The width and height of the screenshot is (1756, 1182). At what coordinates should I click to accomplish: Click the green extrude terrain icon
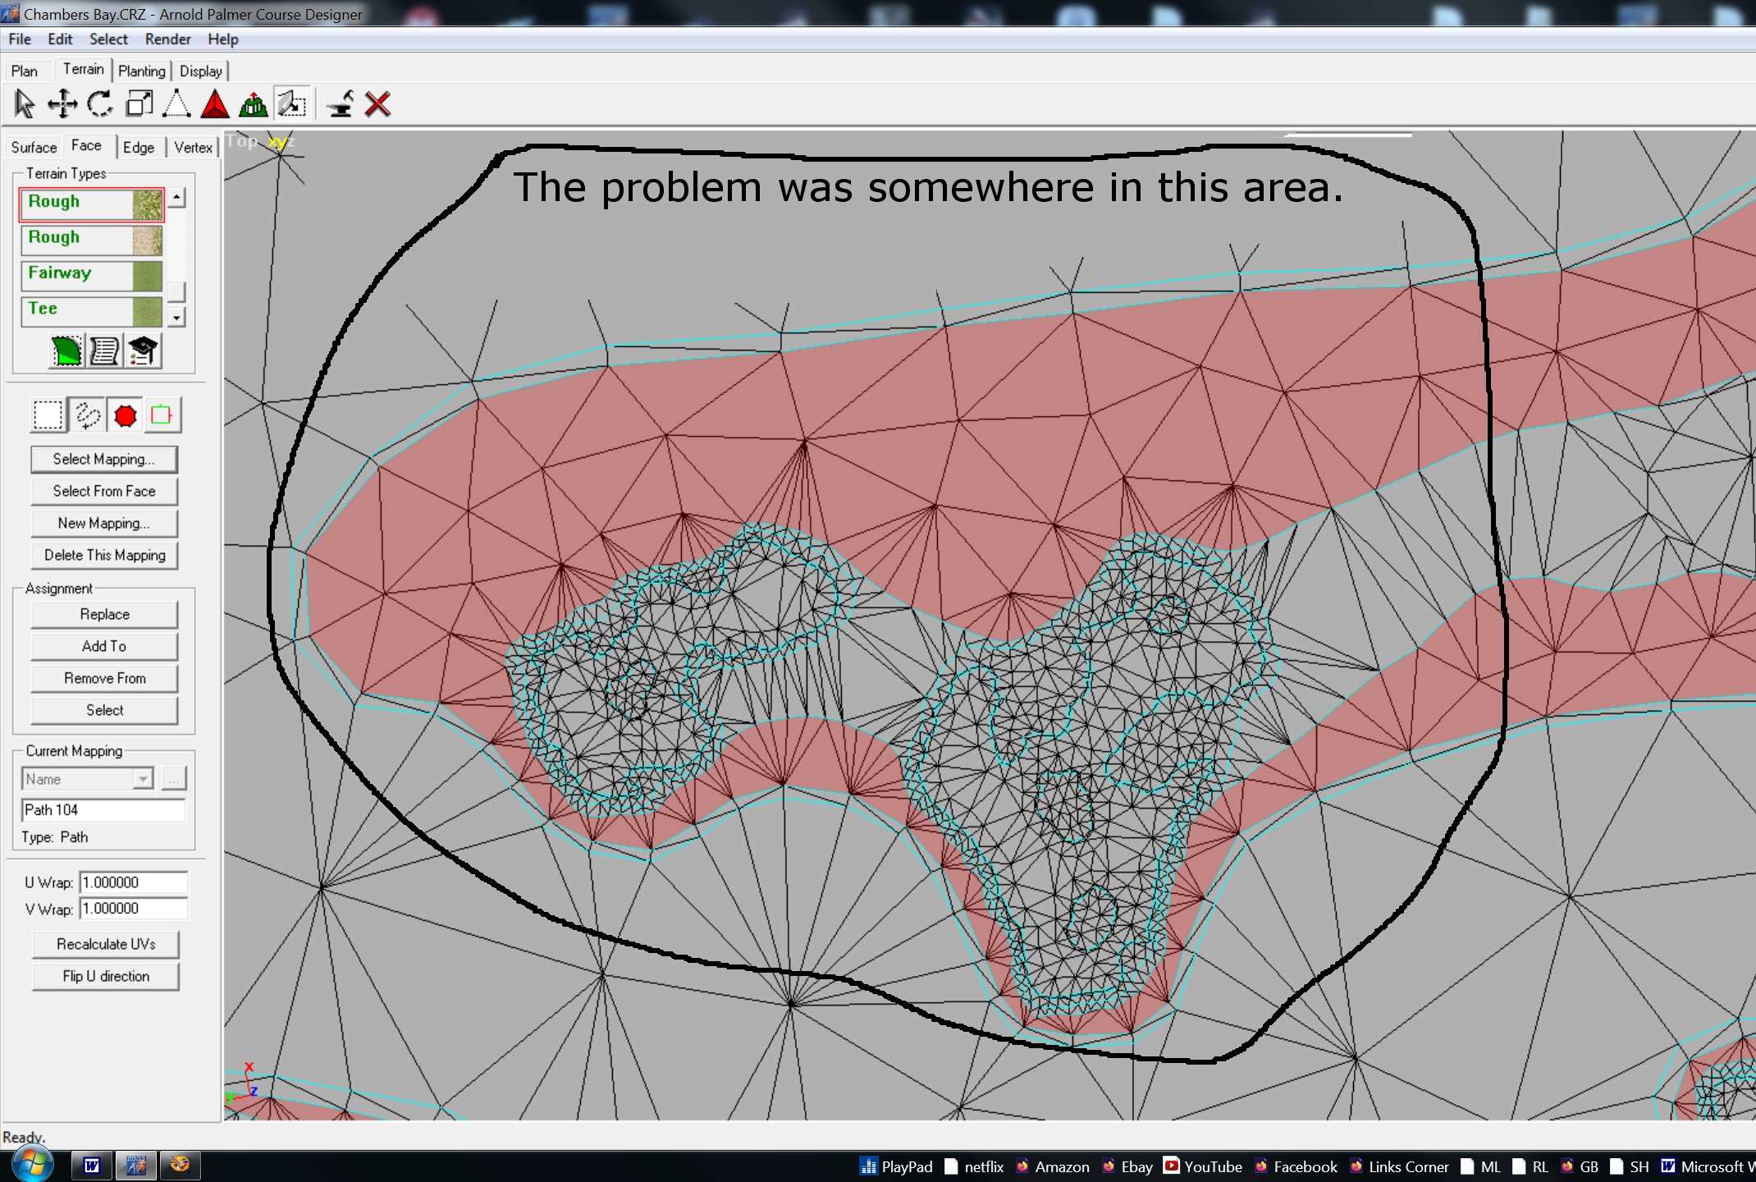click(x=253, y=104)
